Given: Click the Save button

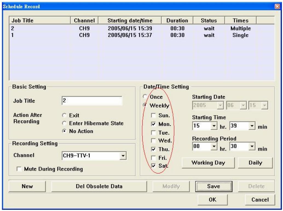Looking at the screenshot, I should point(214,186).
